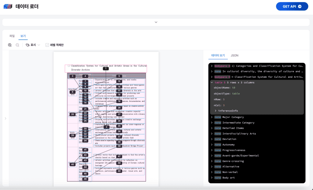The image size is (313, 190).
Task: Select object marker 49 on the document
Action: point(119,171)
